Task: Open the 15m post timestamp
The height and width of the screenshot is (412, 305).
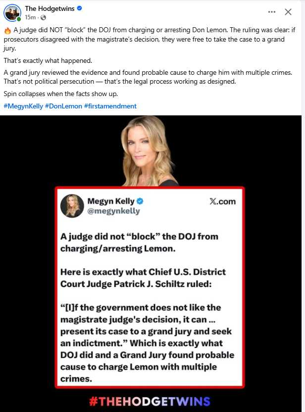Action: 30,18
